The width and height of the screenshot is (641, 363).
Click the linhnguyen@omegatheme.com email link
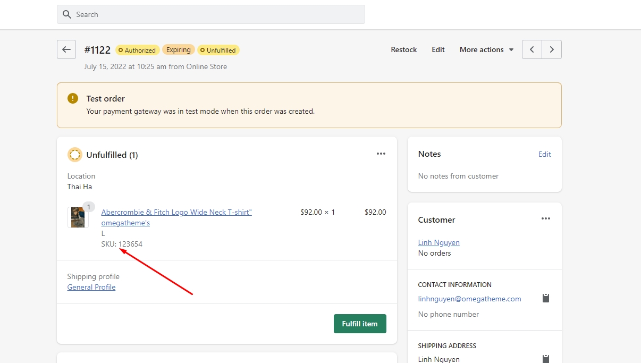pyautogui.click(x=469, y=299)
